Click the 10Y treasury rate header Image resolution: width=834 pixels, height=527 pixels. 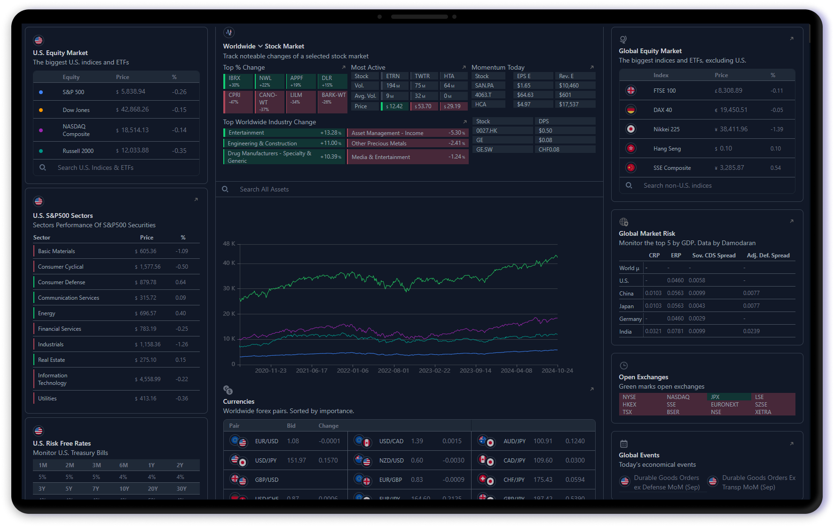[x=124, y=489]
